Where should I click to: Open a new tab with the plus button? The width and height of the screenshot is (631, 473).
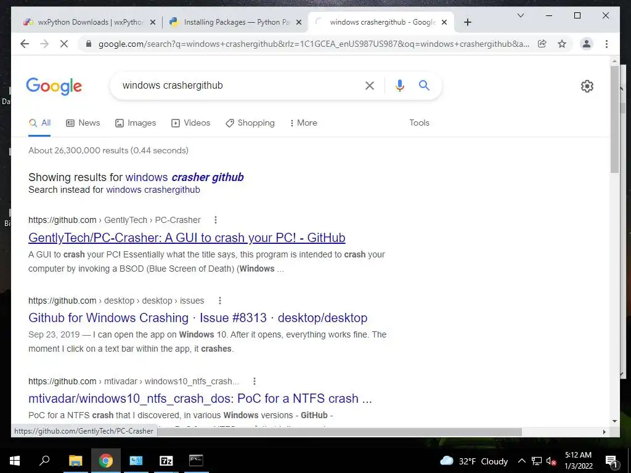pos(467,23)
